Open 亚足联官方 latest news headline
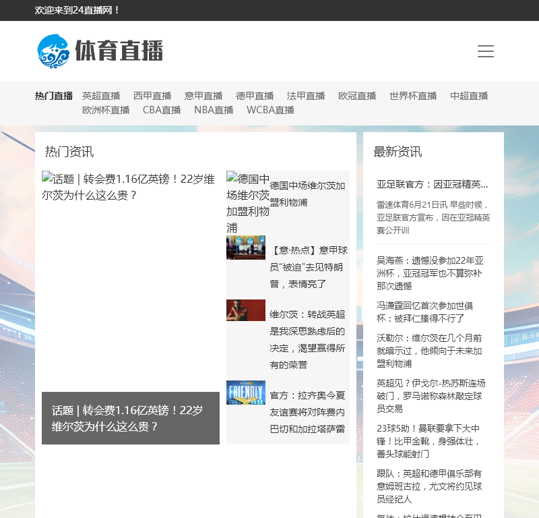539x518 pixels. [433, 184]
